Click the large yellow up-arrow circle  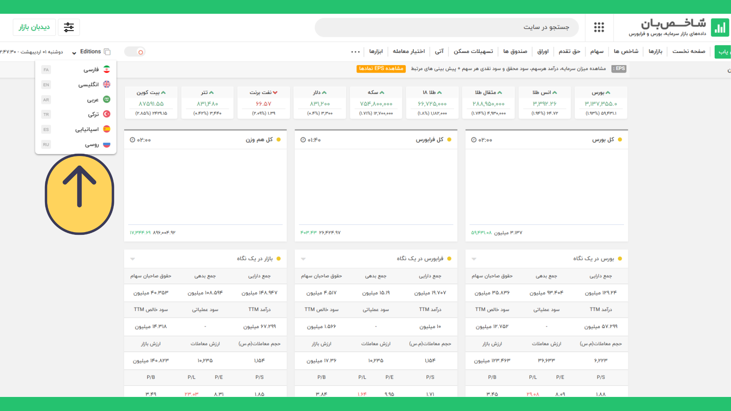pyautogui.click(x=80, y=194)
